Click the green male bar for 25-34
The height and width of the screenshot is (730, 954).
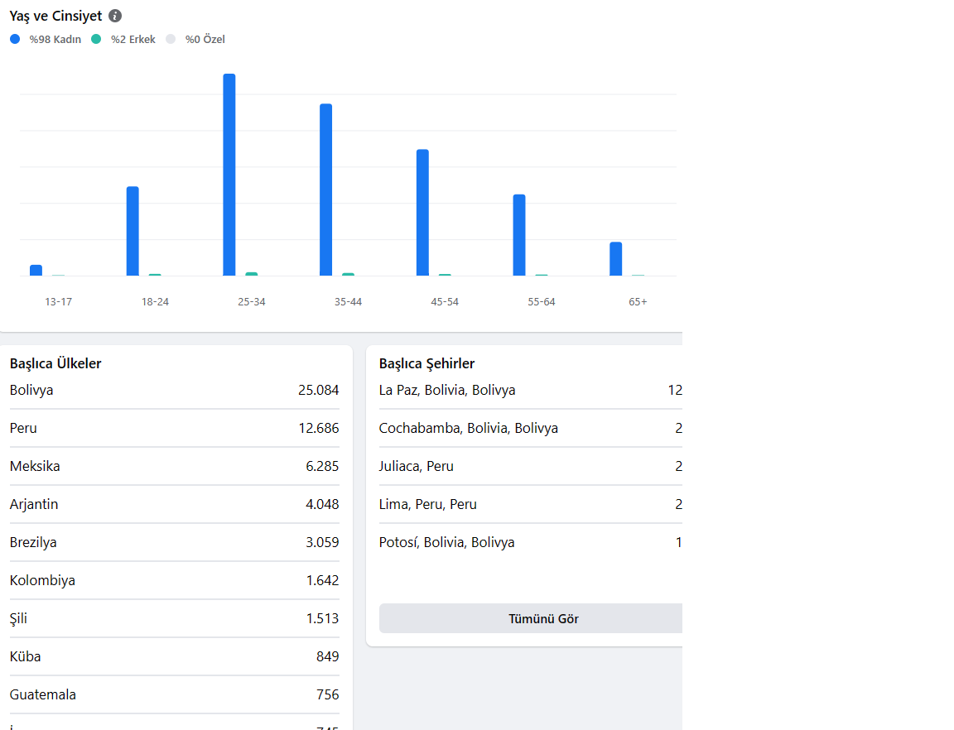tap(251, 274)
